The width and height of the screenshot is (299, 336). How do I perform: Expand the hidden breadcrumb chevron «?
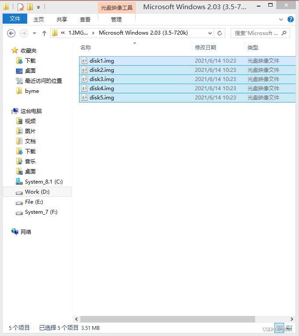[x=63, y=32]
